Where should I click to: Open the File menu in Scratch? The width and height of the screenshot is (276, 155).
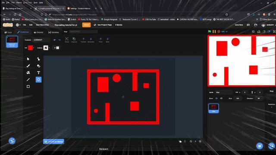point(25,25)
